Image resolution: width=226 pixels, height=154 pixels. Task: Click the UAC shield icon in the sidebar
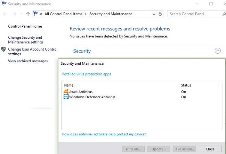coord(3,49)
